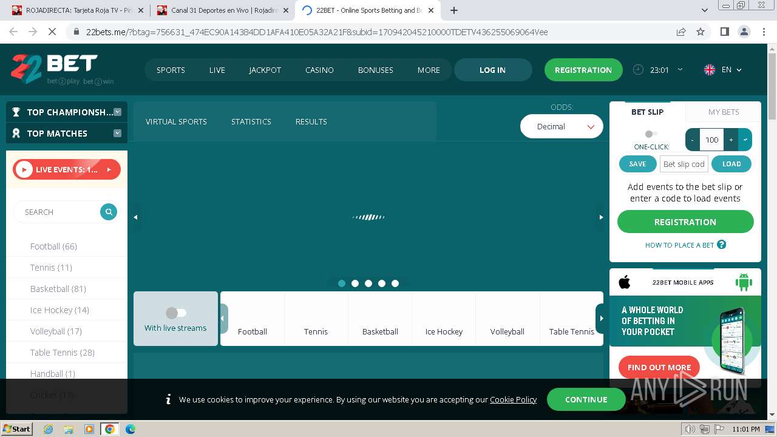This screenshot has width=777, height=437.
Task: Switch to the My Bets tab
Action: (x=724, y=112)
